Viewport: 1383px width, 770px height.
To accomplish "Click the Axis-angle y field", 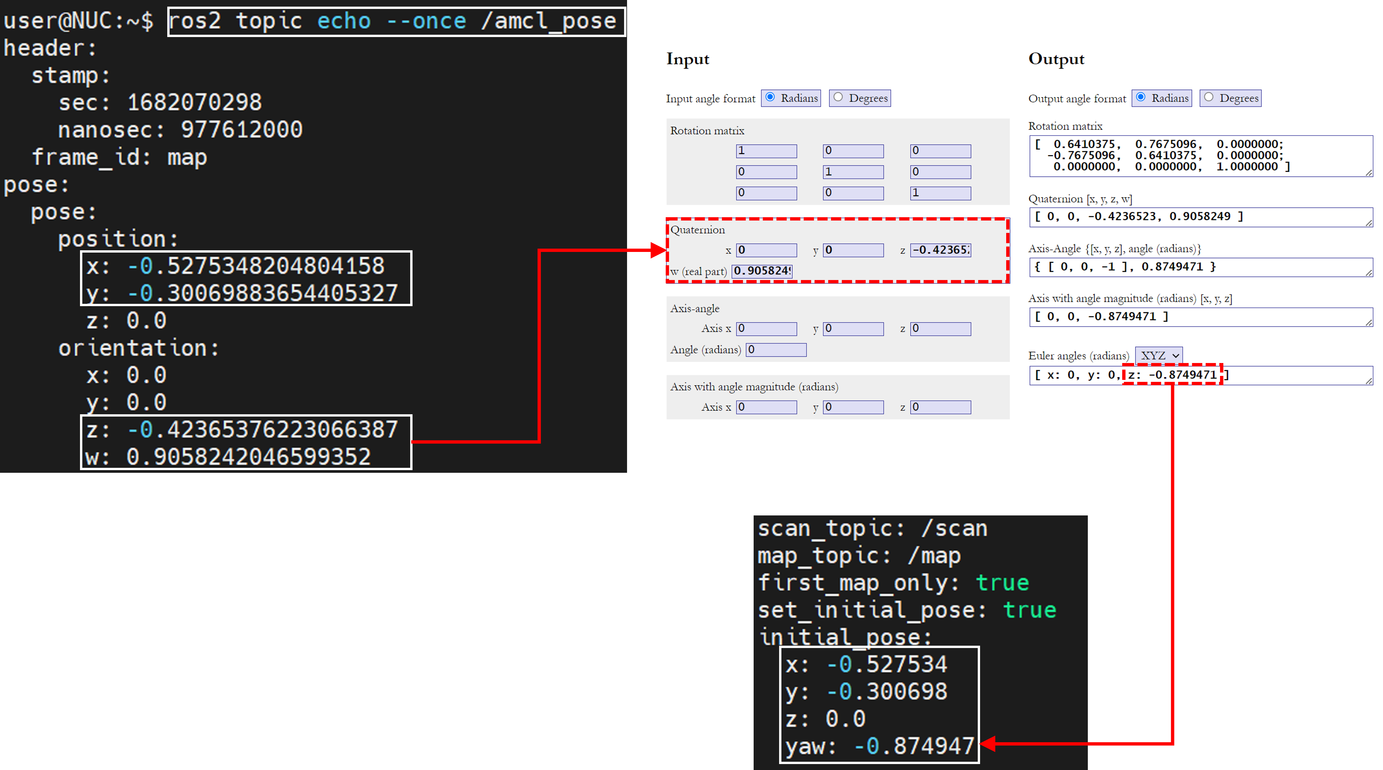I will (853, 329).
